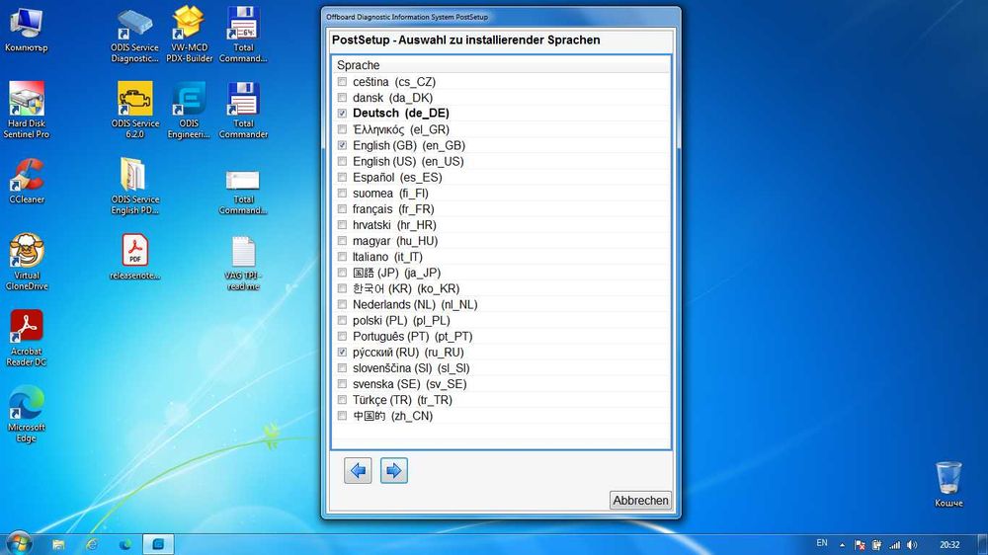Select slovenščina (SI) row text
Screen dimensions: 988x555
411,368
